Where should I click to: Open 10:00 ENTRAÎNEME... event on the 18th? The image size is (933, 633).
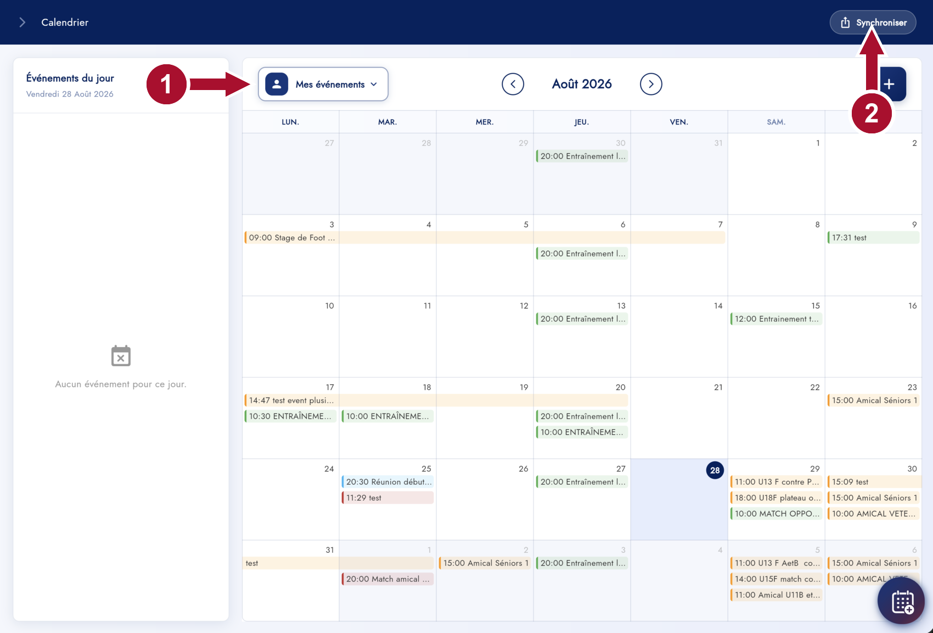[387, 416]
